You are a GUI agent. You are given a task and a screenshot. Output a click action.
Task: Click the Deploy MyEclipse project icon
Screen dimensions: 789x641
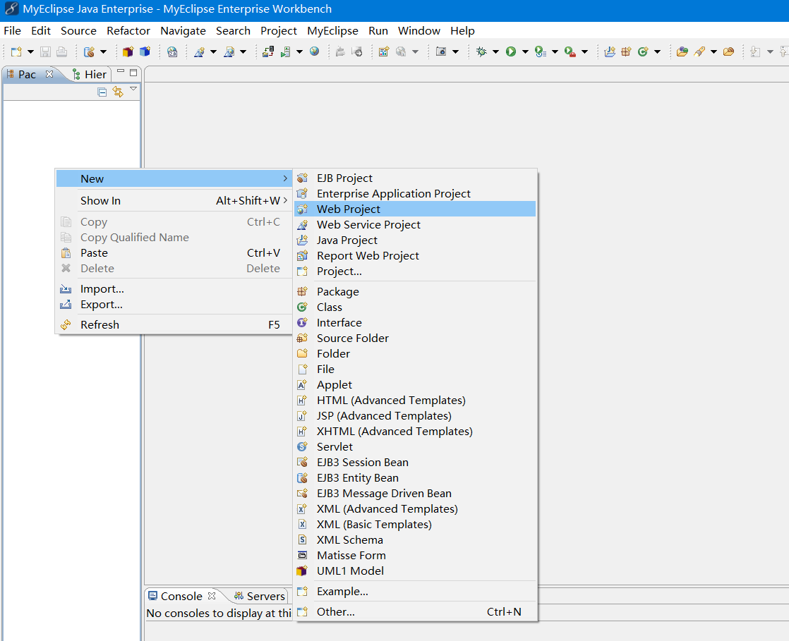tap(268, 51)
